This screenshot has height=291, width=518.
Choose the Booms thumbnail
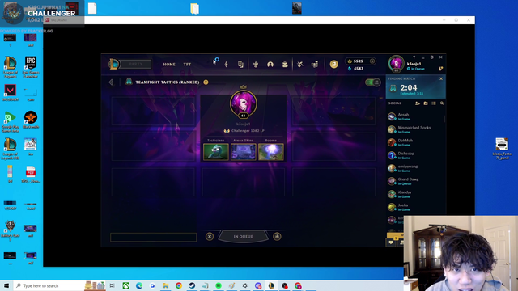click(x=271, y=152)
